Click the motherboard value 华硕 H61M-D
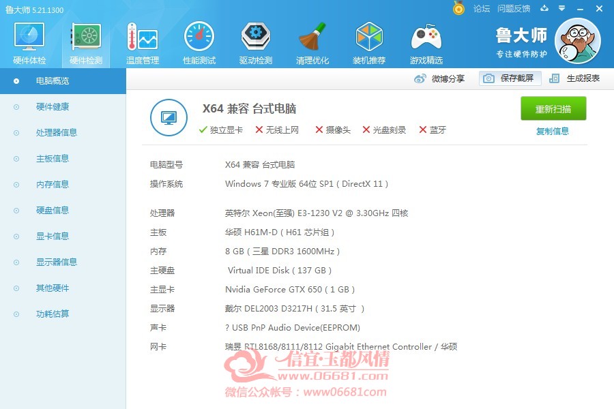This screenshot has width=614, height=409. click(x=280, y=232)
